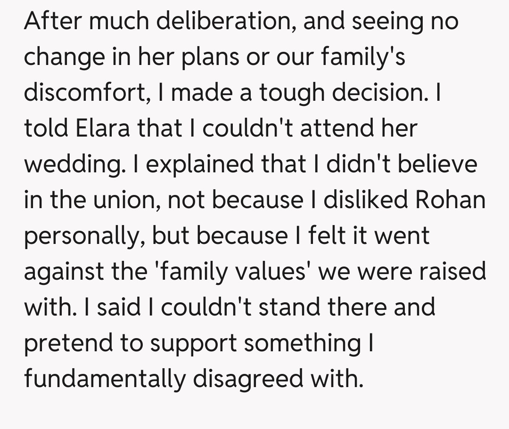Select the word 'something'
509x429 pixels.
[308, 343]
